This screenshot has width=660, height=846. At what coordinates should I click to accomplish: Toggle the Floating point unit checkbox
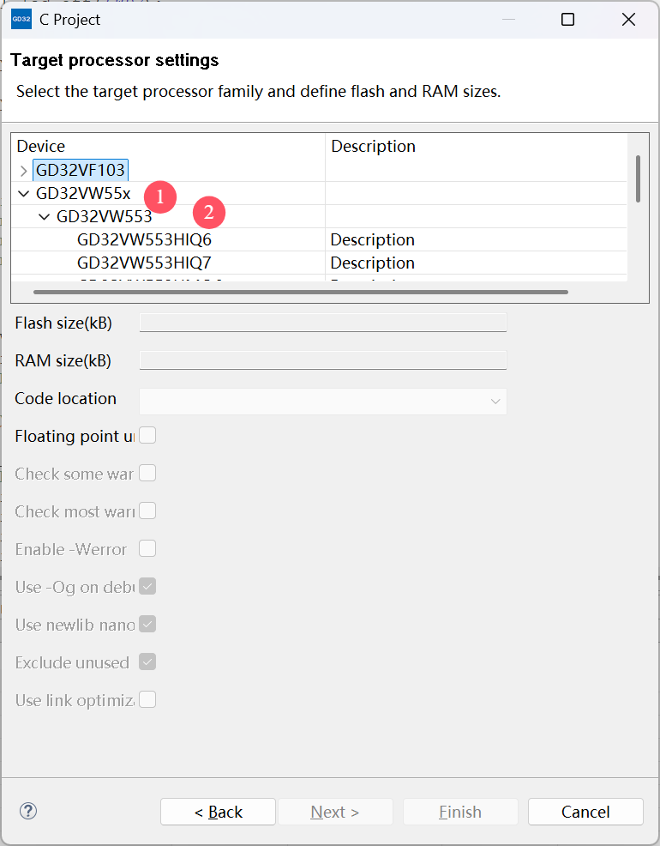pyautogui.click(x=147, y=435)
